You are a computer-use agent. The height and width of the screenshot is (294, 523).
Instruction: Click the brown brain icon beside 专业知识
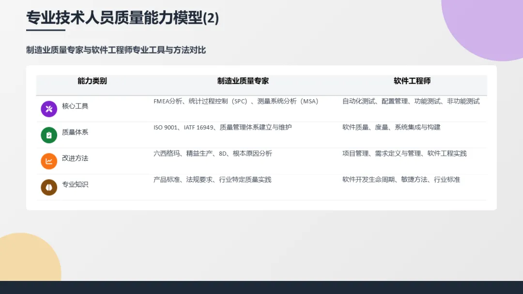(x=49, y=188)
